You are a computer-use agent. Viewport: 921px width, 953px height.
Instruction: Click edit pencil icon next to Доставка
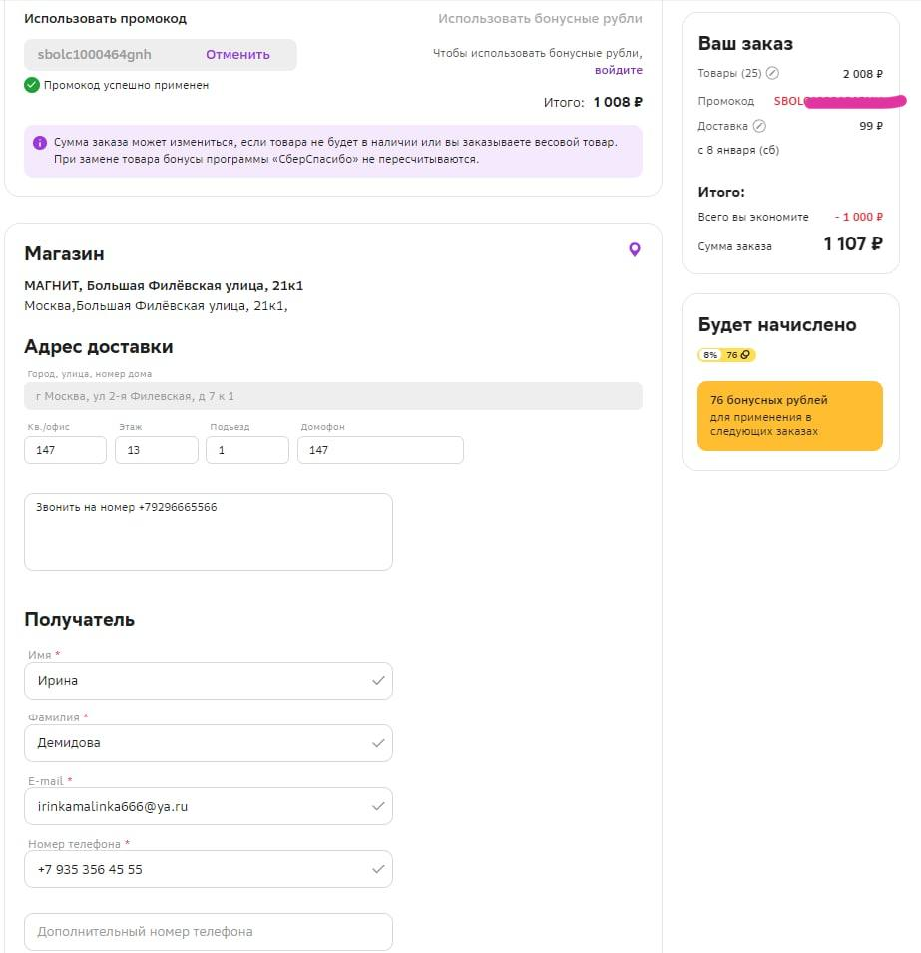point(759,127)
